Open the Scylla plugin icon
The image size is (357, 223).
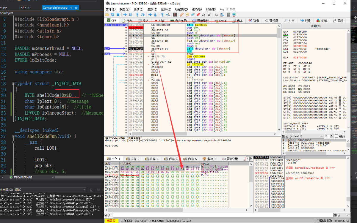pyautogui.click(x=175, y=14)
